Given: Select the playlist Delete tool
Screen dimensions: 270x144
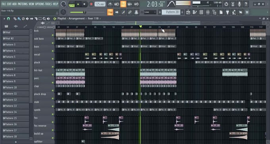Looking at the screenshot, I should click(23, 19).
